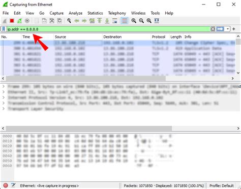Click the packet details horizontal scrollbar thumb

point(89,128)
